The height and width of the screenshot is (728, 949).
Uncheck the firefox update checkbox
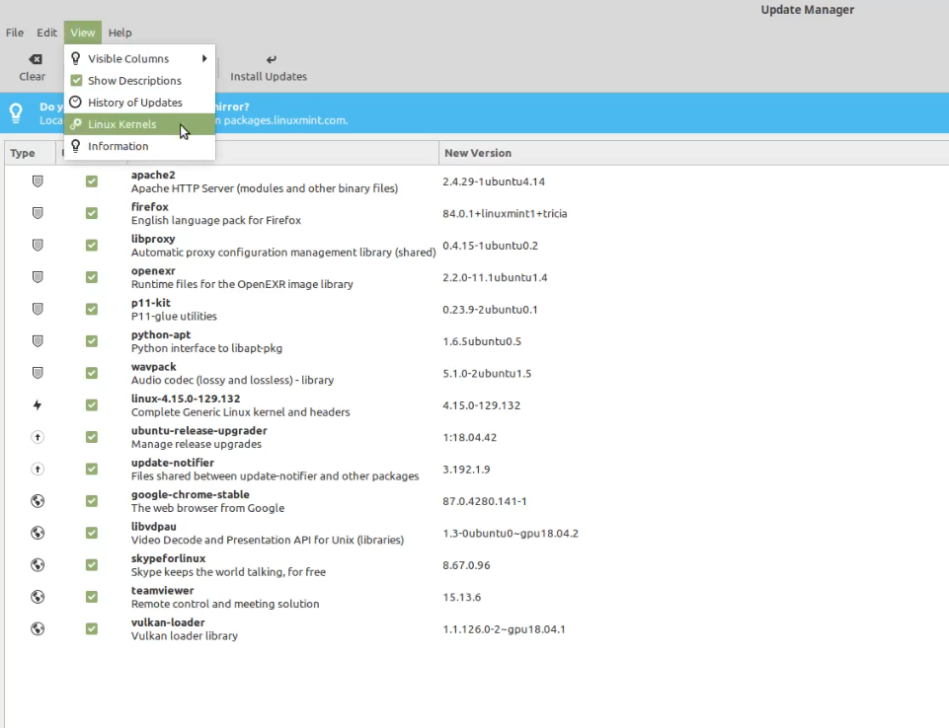tap(92, 213)
